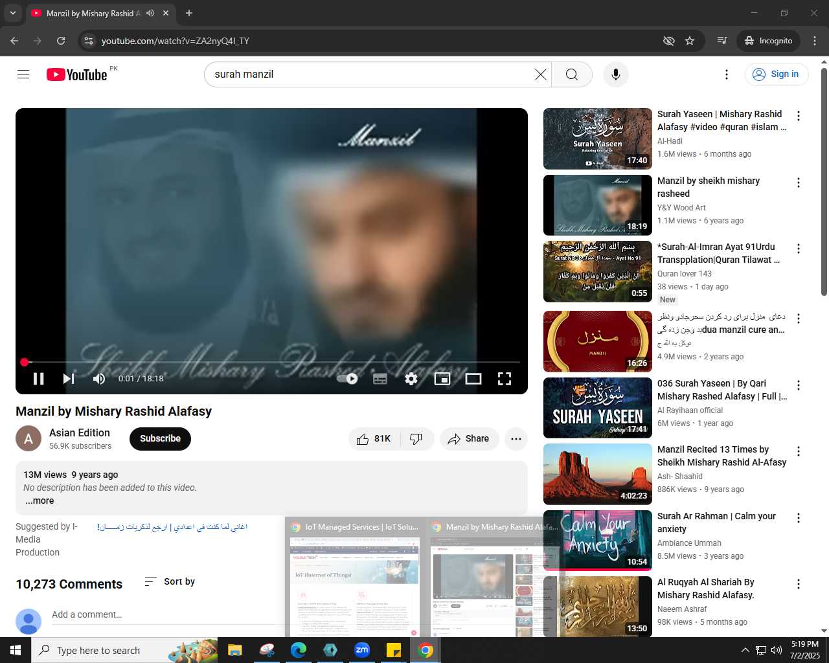Pause the video

(x=38, y=379)
